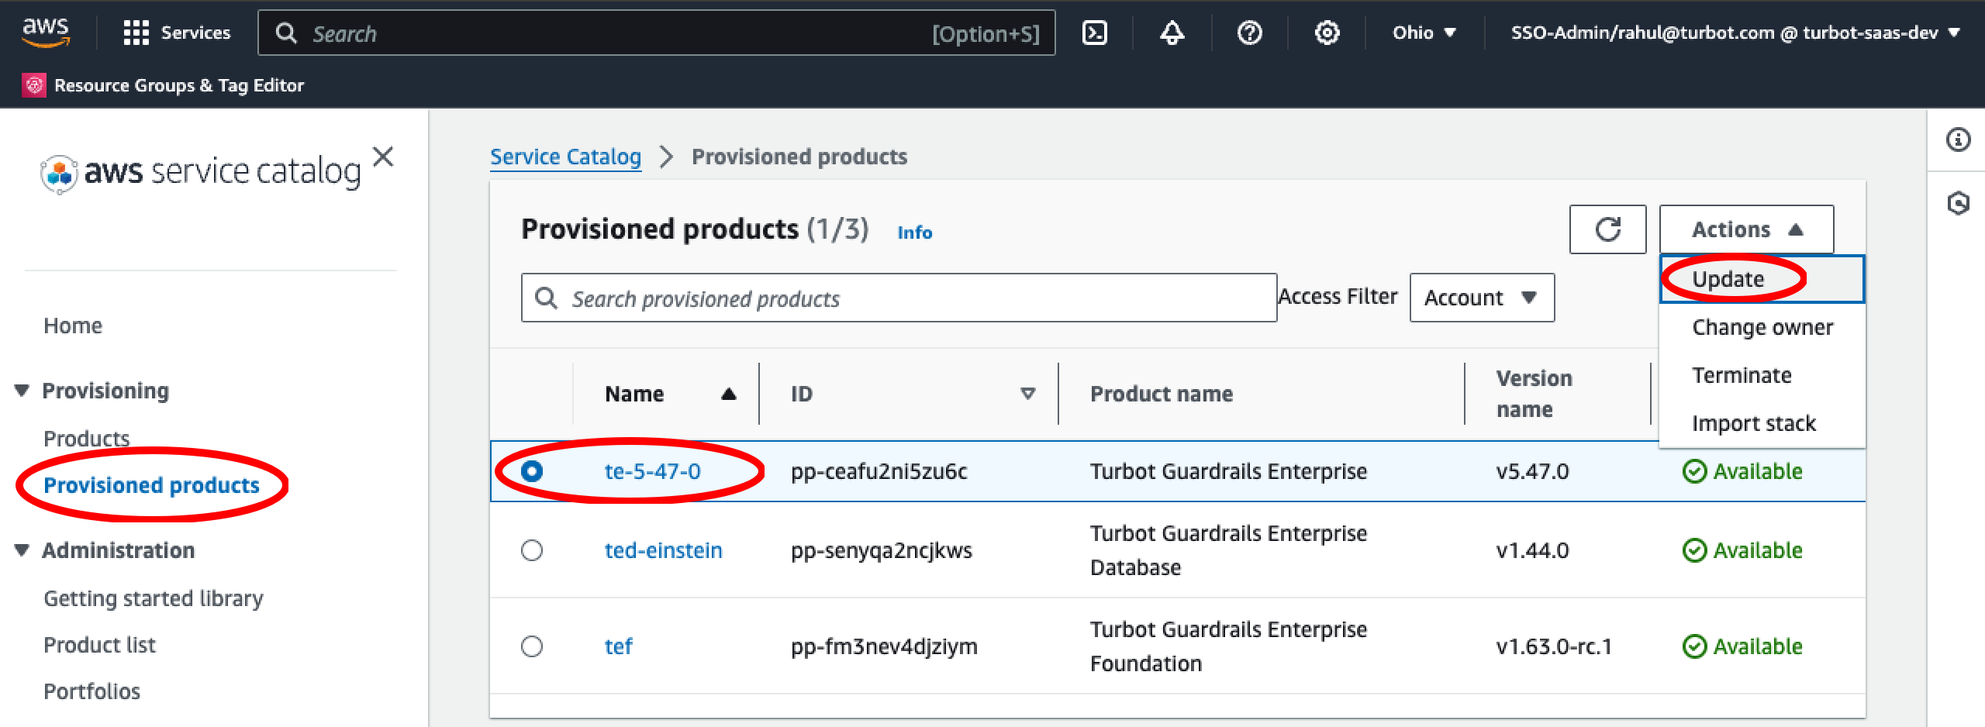Viewport: 1985px width, 727px height.
Task: Launch AWS CloudShell from the top bar
Action: tap(1096, 33)
